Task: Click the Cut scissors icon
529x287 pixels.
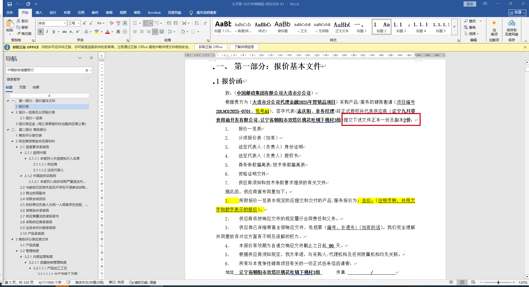Action: click(x=18, y=21)
